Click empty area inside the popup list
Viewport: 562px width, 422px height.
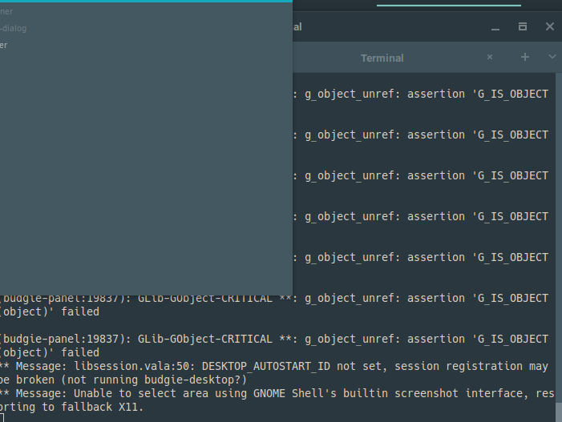[x=146, y=172]
